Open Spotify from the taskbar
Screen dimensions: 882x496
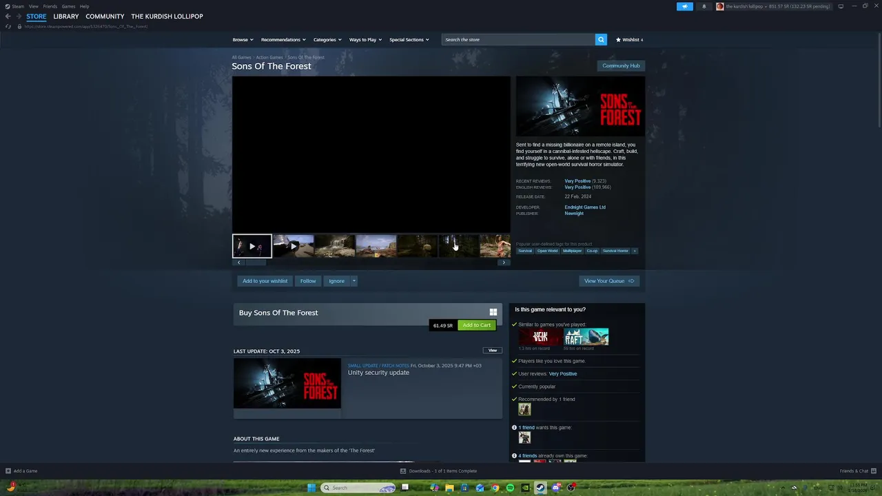pyautogui.click(x=510, y=488)
